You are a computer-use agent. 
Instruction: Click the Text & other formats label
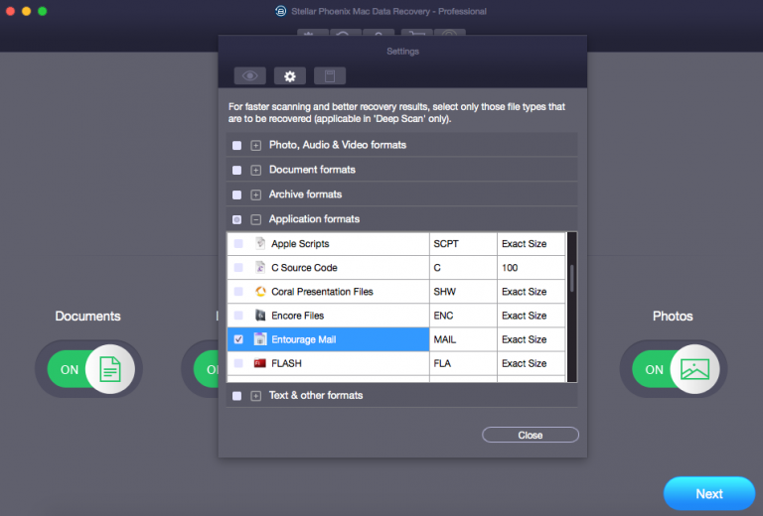pos(316,396)
